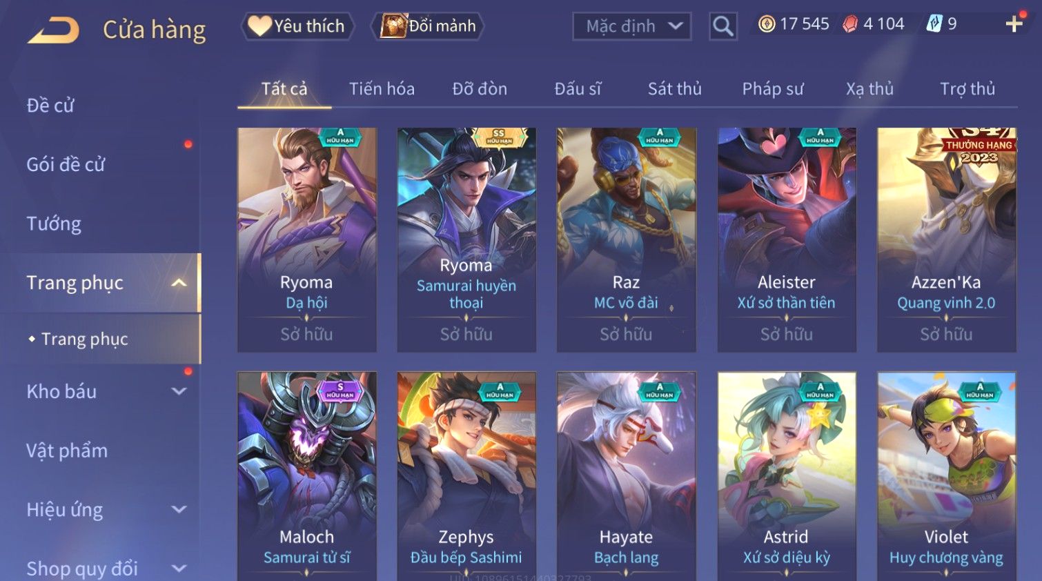
Task: Expand the Hiệu ứng sidebar section
Action: click(179, 509)
